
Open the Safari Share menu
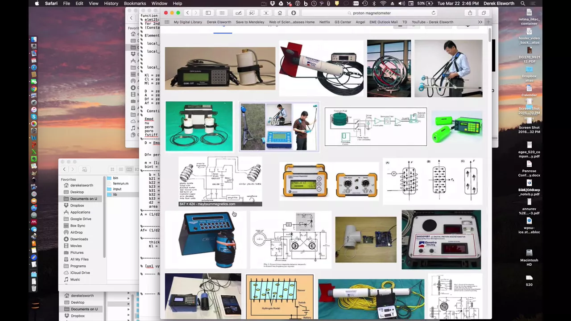pos(470,13)
